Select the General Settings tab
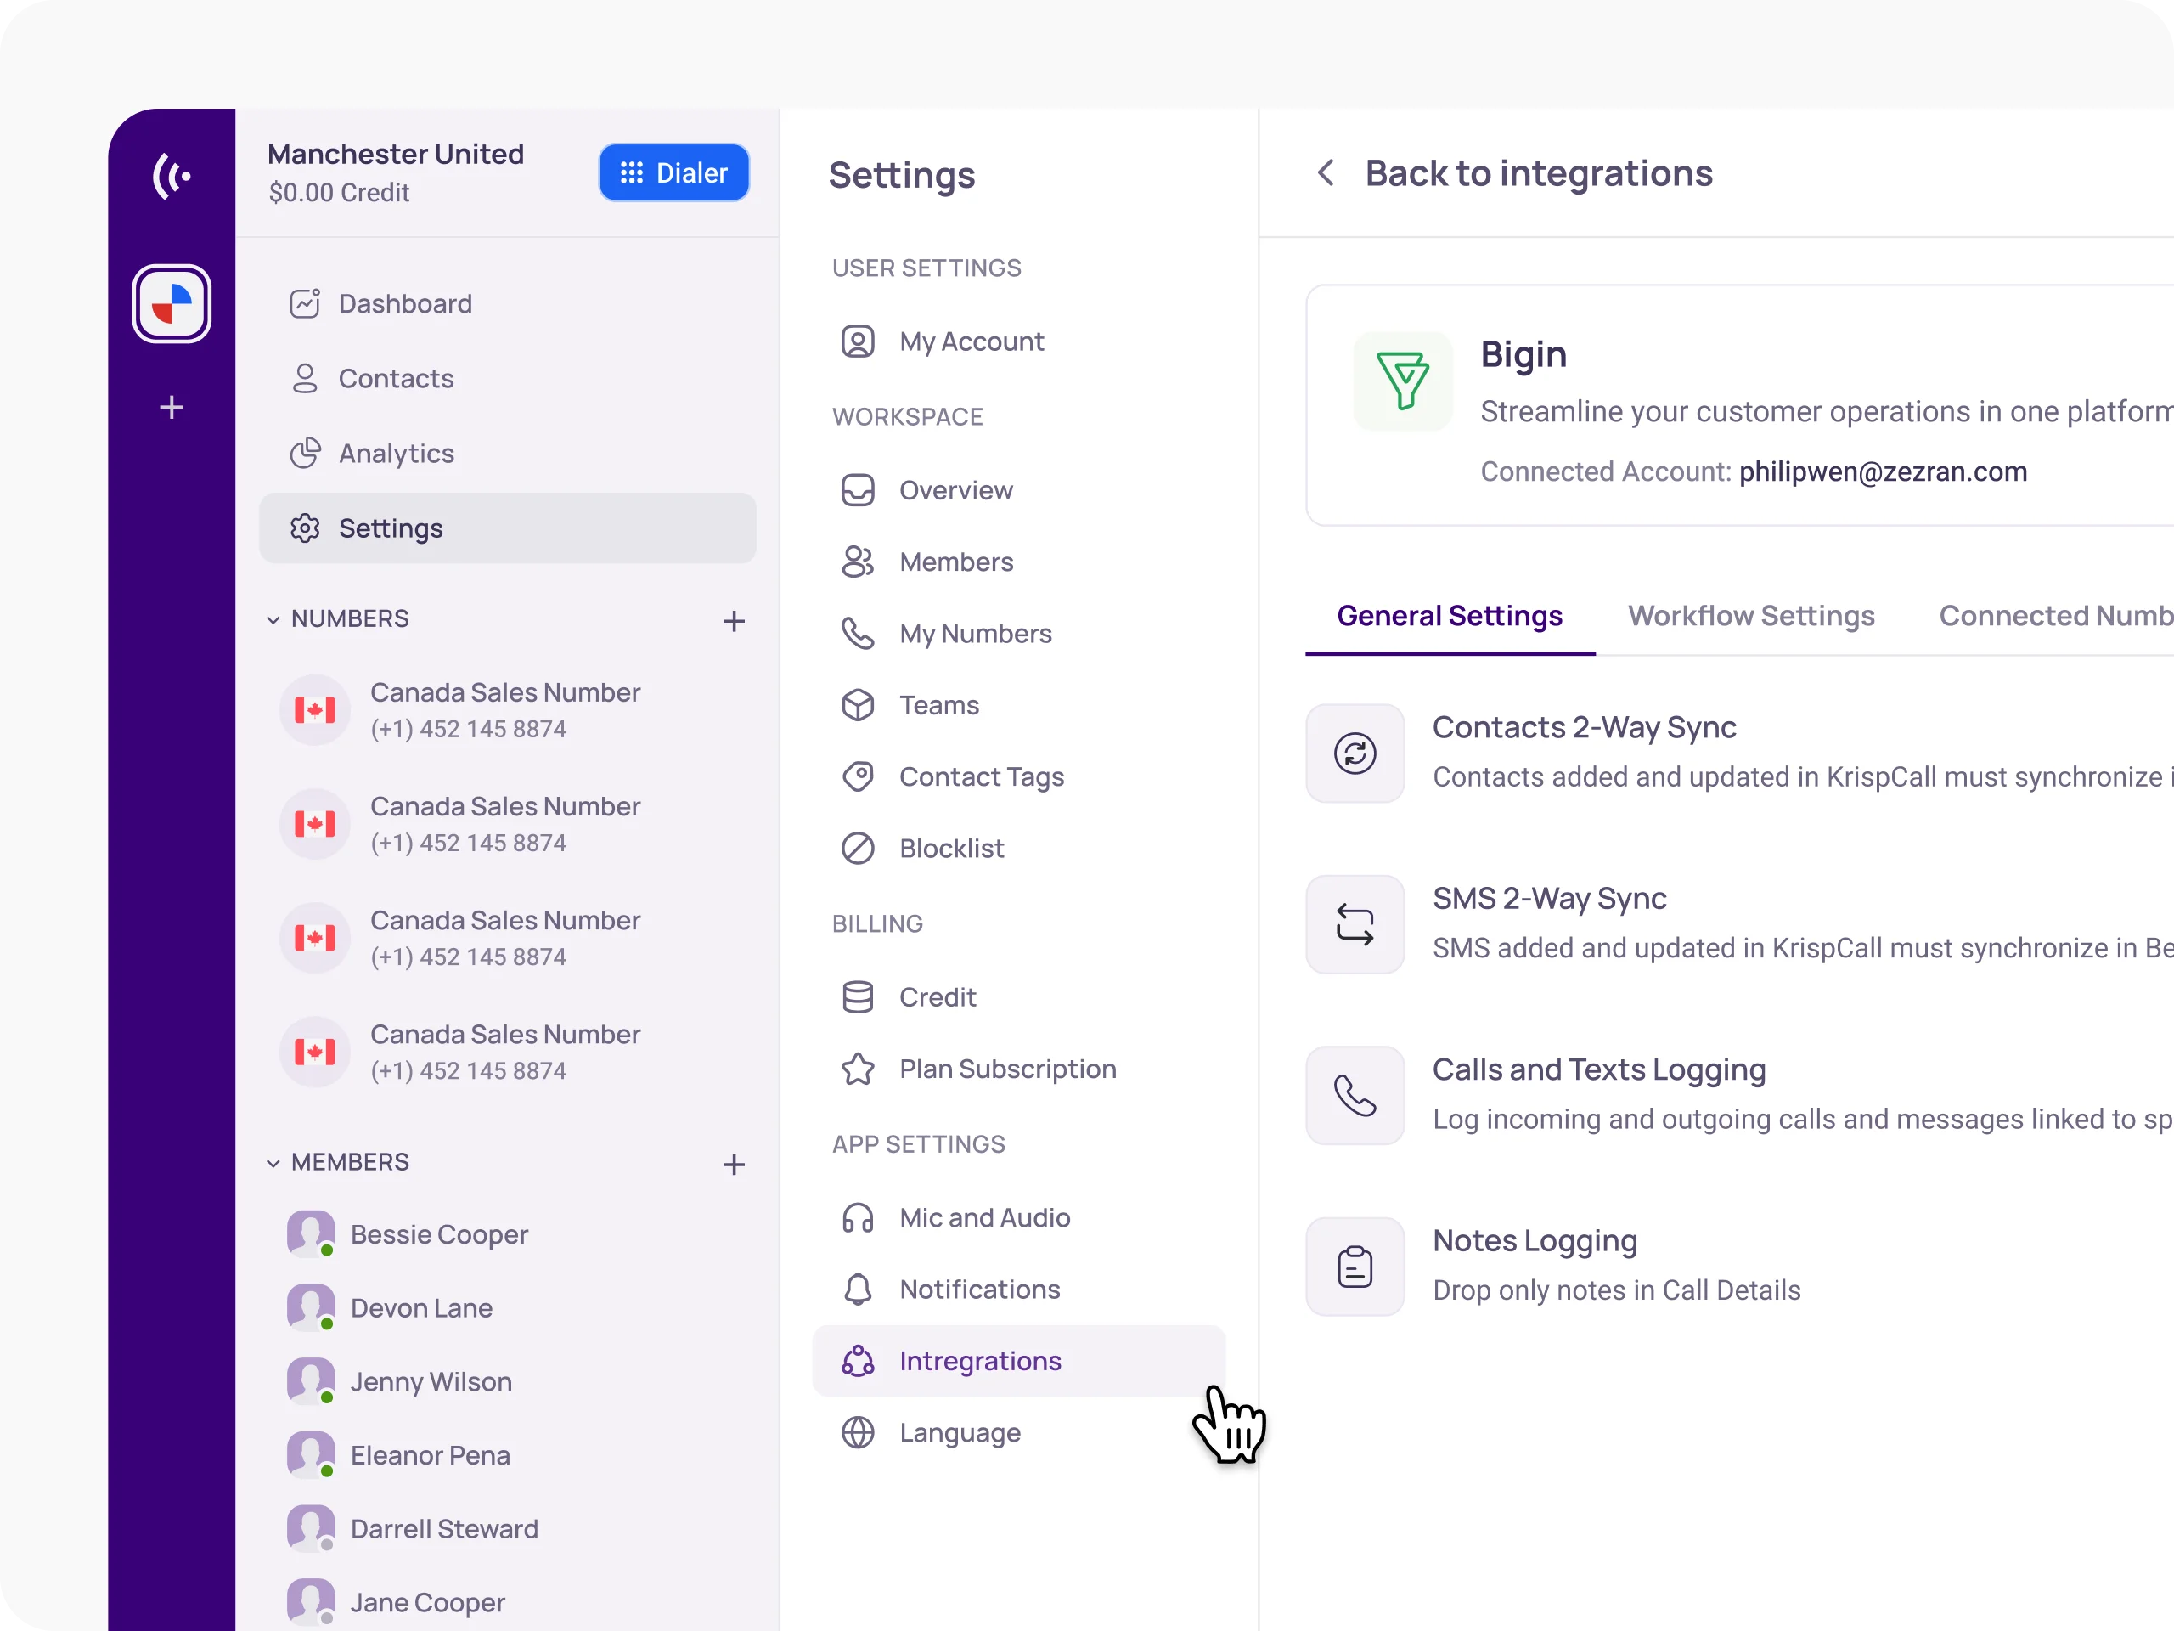This screenshot has height=1631, width=2174. (1450, 615)
